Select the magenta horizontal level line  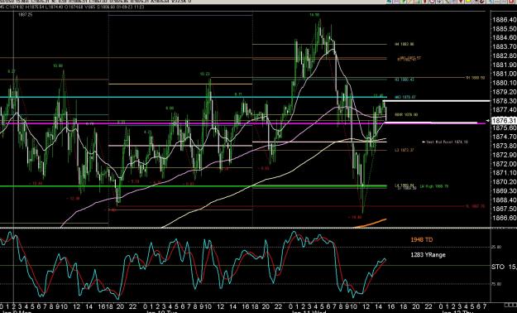pyautogui.click(x=242, y=123)
